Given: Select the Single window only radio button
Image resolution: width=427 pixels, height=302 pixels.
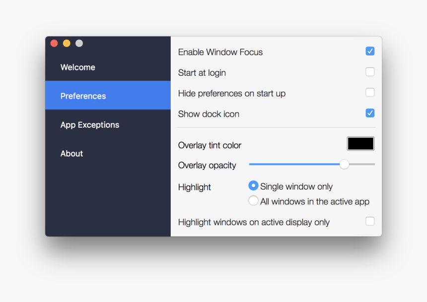Looking at the screenshot, I should pos(253,186).
